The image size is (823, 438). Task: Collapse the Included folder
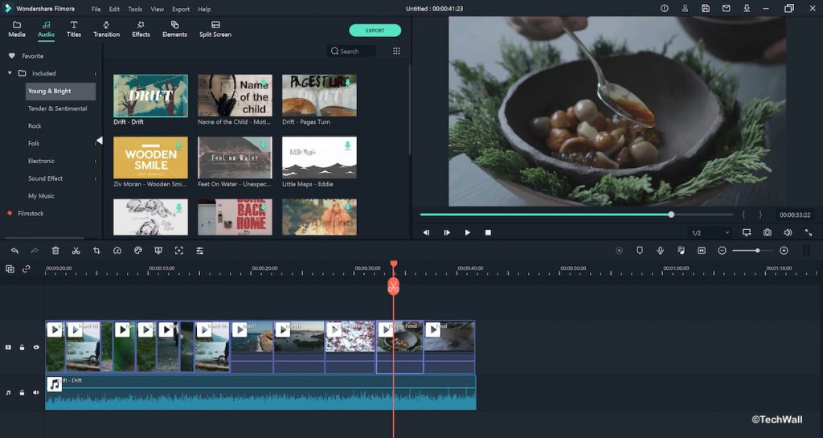tap(10, 73)
